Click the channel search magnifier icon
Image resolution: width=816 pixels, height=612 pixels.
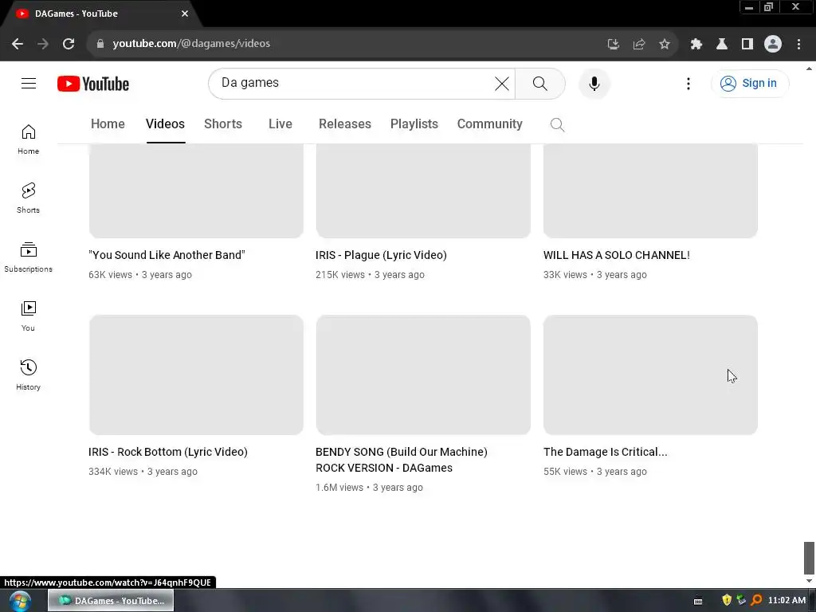pyautogui.click(x=557, y=124)
